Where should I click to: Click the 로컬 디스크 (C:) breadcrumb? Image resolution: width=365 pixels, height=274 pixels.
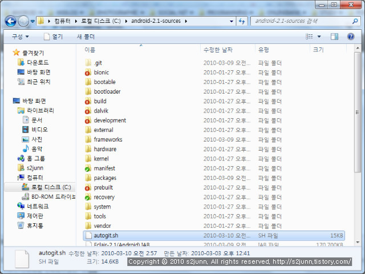(x=101, y=21)
